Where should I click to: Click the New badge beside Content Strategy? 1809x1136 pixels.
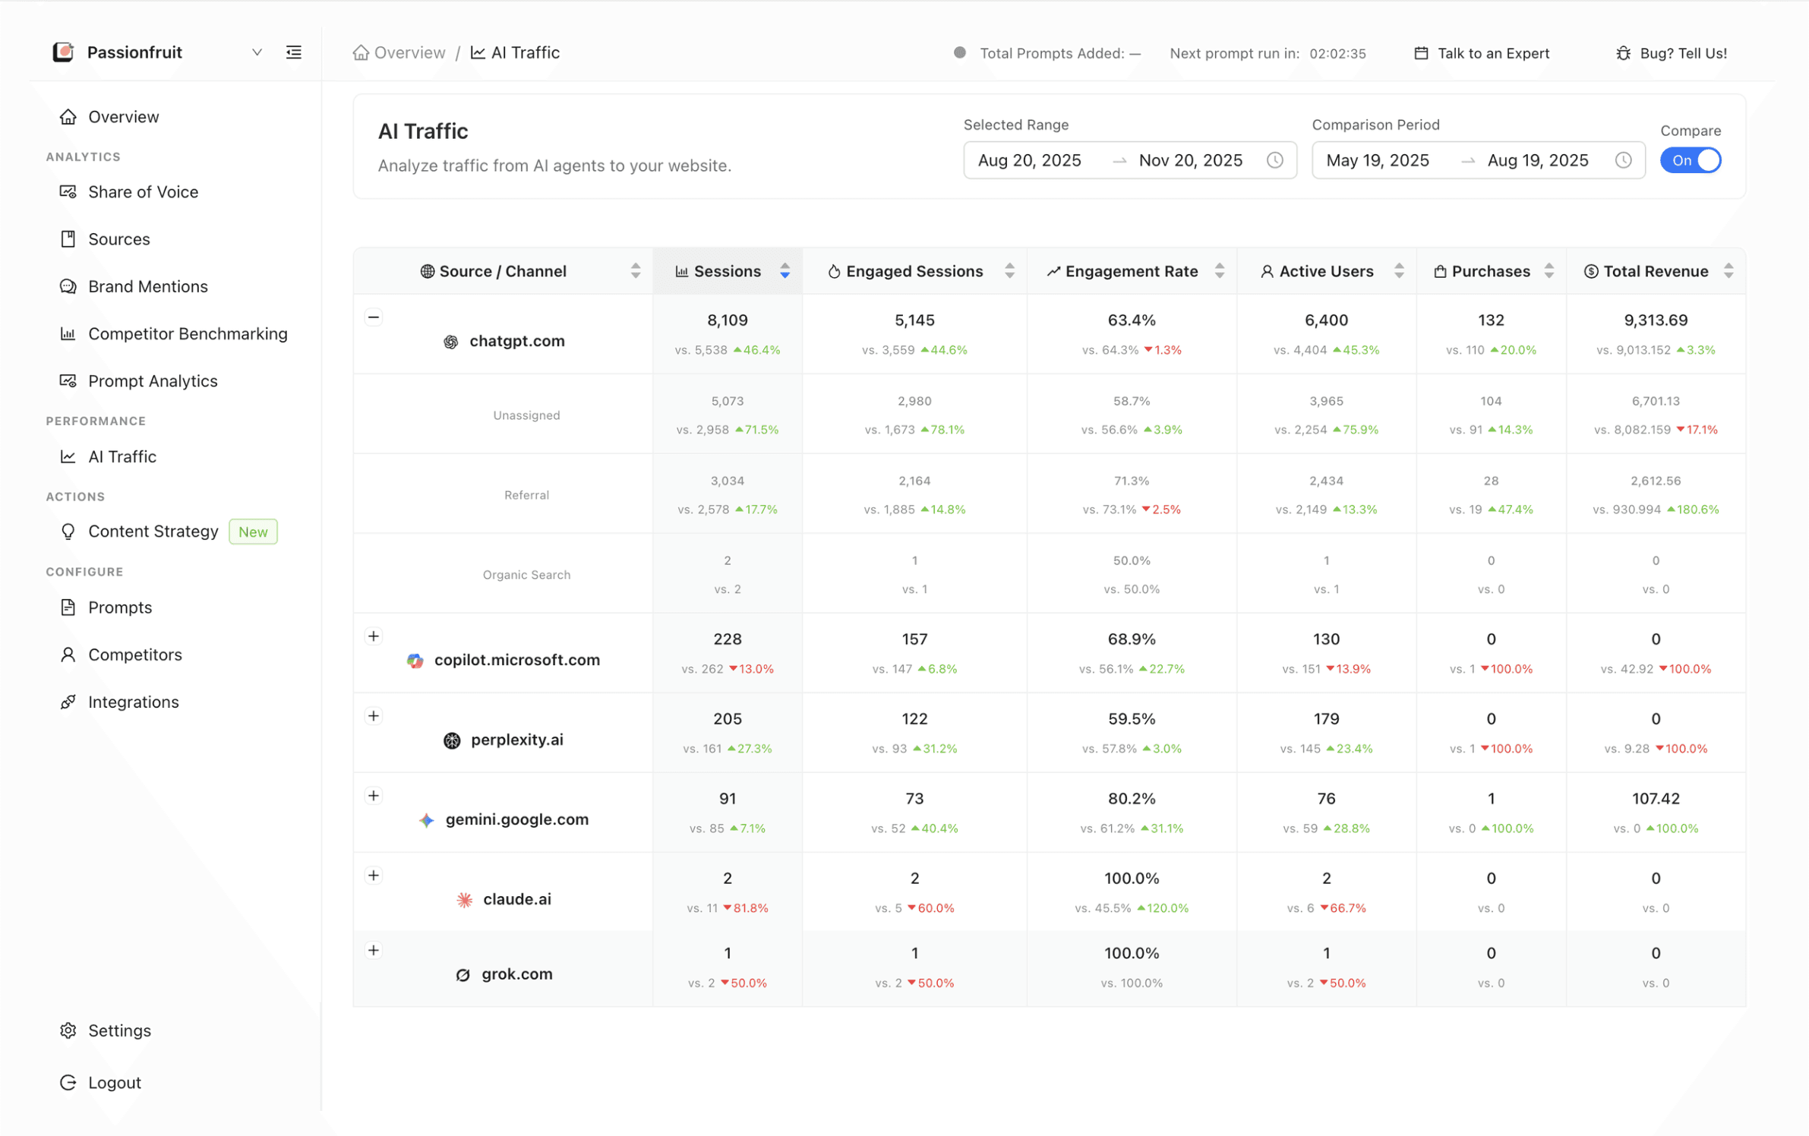[253, 532]
